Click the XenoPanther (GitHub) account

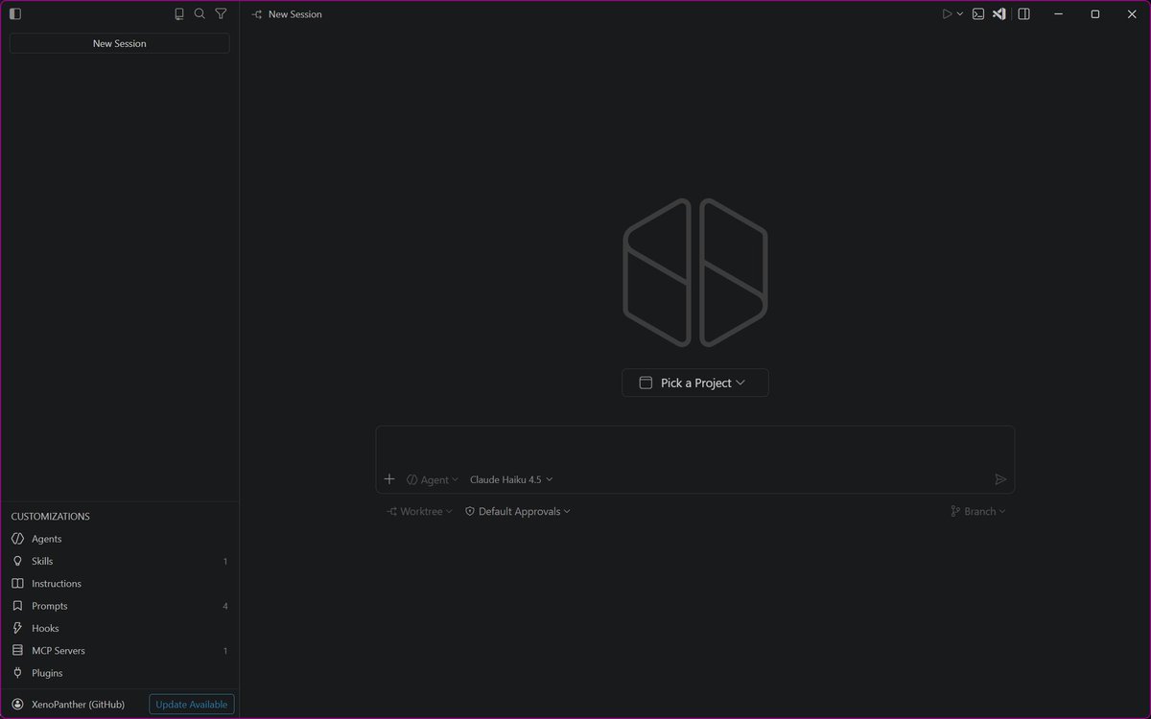[x=68, y=705]
